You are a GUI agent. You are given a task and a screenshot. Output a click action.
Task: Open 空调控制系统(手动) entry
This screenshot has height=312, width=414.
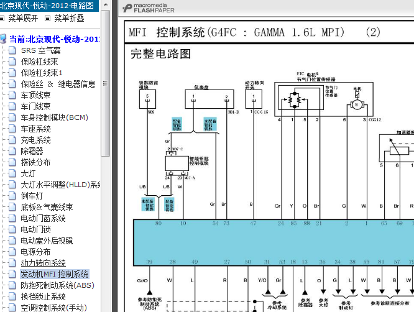point(54,308)
